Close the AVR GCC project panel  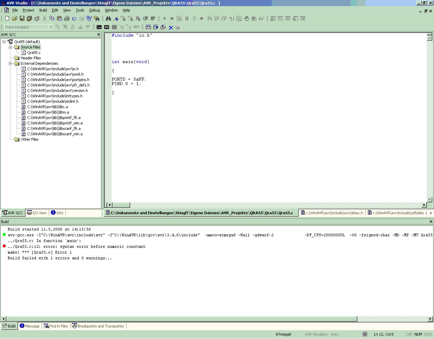(99, 35)
